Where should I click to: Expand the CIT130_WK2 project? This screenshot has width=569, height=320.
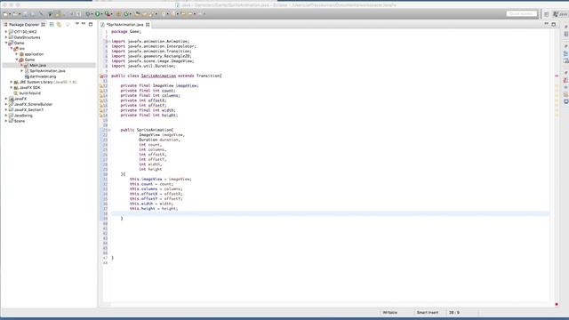[x=6, y=32]
